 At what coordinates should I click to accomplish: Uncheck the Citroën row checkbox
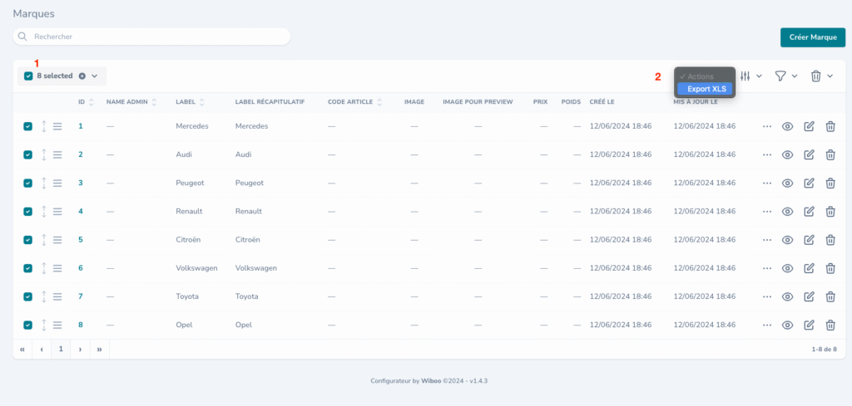(x=28, y=240)
